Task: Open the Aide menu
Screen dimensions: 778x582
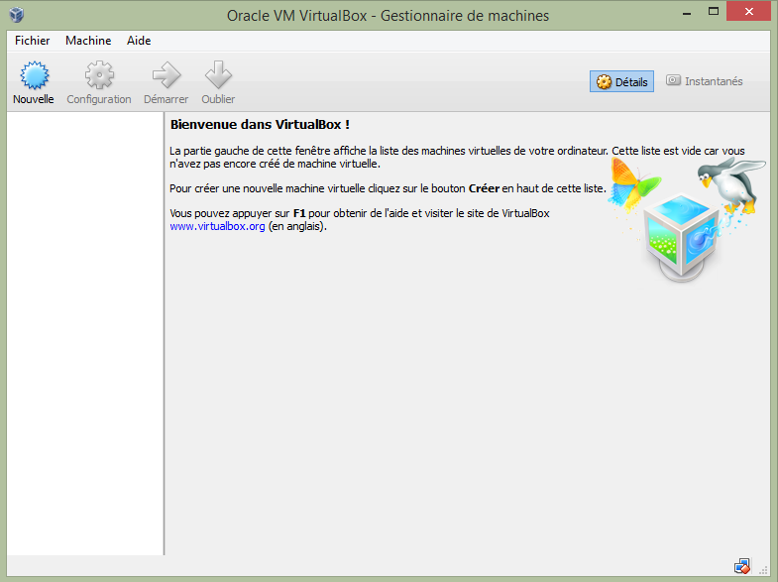Action: click(x=139, y=41)
